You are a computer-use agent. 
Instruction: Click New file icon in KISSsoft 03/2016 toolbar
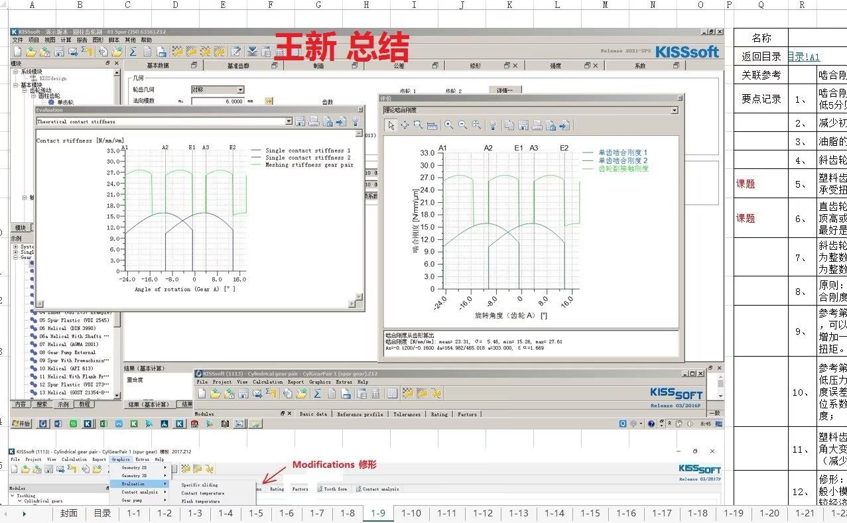[201, 394]
